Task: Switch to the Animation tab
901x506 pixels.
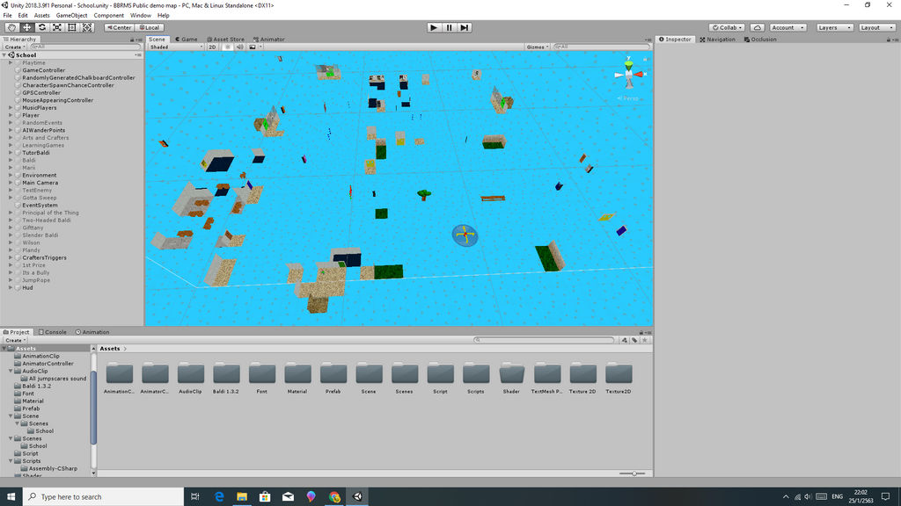Action: pyautogui.click(x=92, y=332)
